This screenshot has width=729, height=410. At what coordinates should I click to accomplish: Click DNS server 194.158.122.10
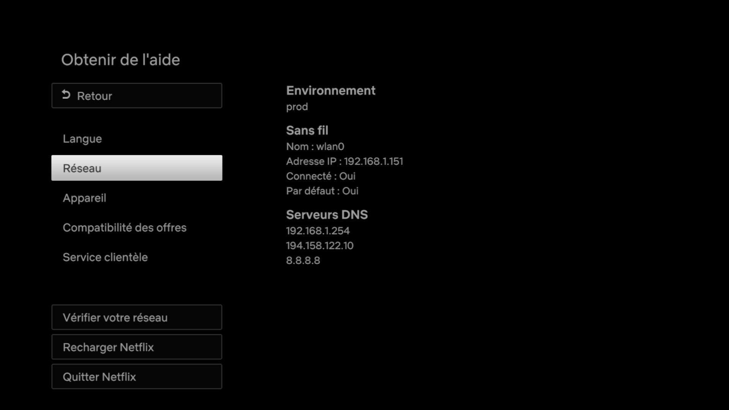point(320,246)
